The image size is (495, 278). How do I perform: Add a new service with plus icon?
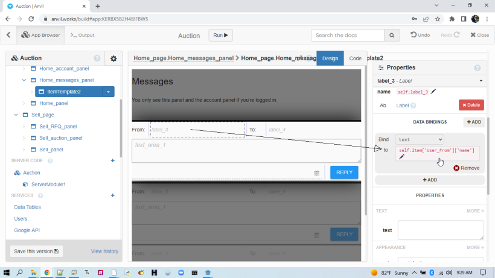(112, 195)
